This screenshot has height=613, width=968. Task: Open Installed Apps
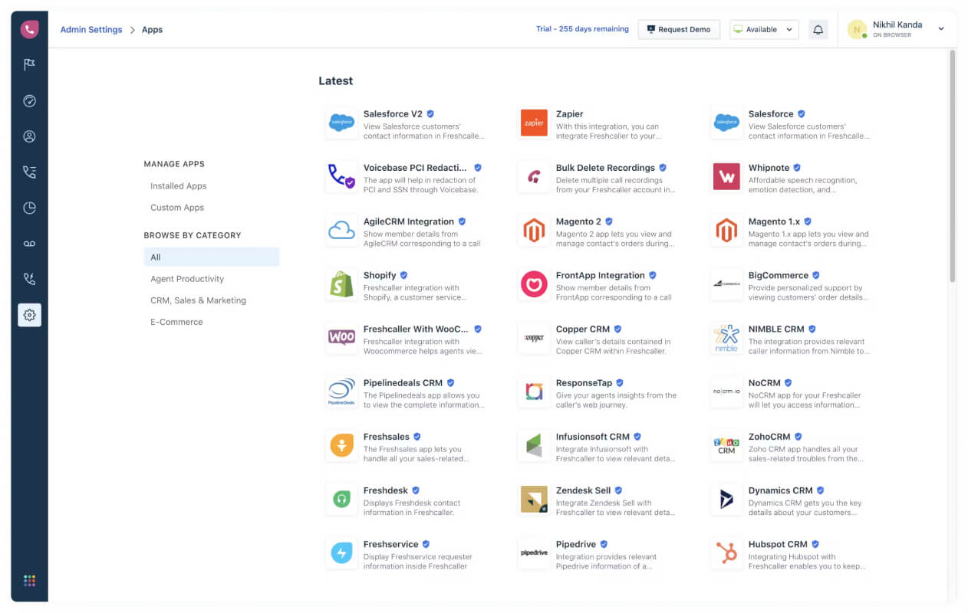(178, 186)
